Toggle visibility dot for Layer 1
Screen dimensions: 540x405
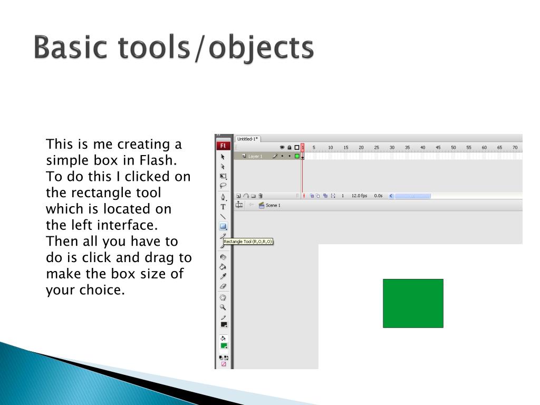(282, 156)
